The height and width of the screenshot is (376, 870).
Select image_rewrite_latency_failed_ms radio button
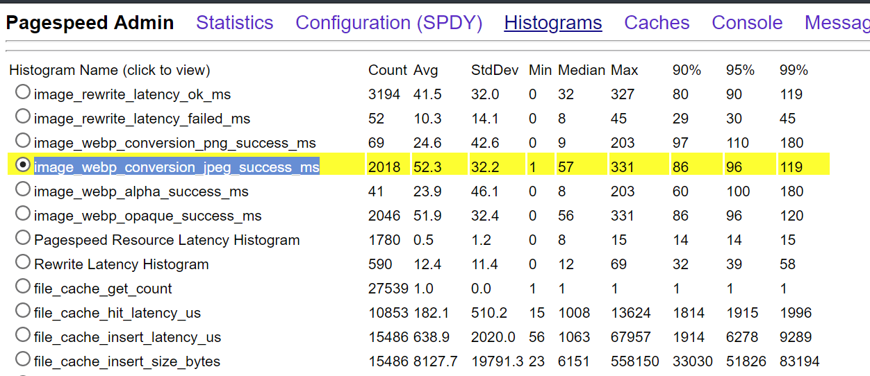tap(23, 116)
